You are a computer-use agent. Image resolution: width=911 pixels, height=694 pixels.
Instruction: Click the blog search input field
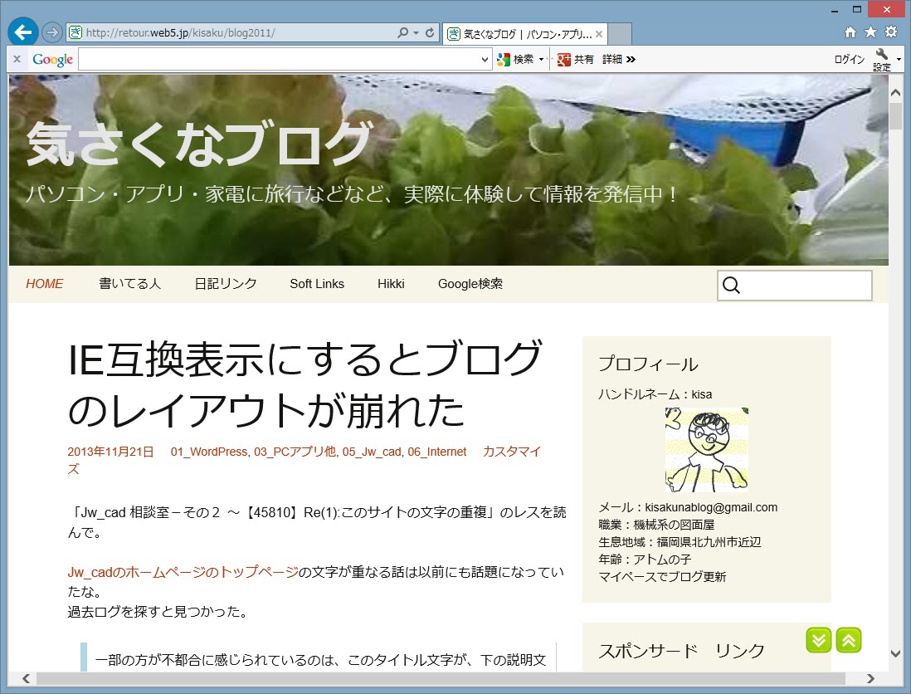[794, 286]
